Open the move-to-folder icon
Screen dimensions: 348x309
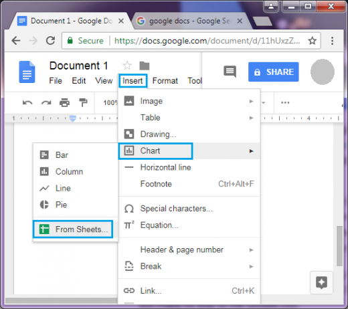pyautogui.click(x=145, y=66)
